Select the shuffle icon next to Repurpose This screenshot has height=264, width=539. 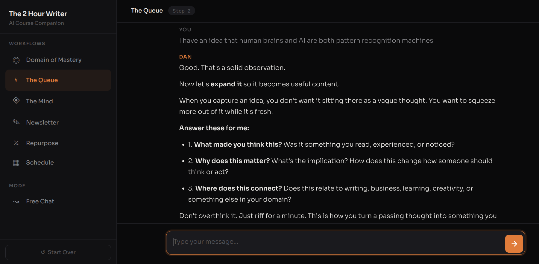click(16, 143)
